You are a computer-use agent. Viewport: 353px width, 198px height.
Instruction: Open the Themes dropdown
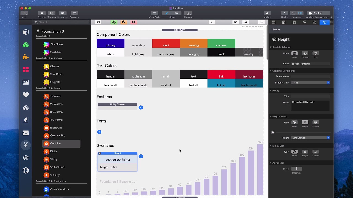(52, 13)
